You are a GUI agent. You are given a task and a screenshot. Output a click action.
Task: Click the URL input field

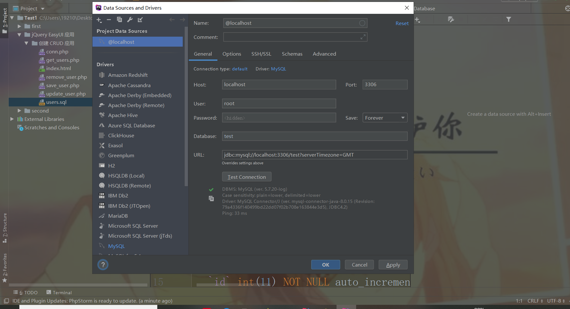click(315, 155)
